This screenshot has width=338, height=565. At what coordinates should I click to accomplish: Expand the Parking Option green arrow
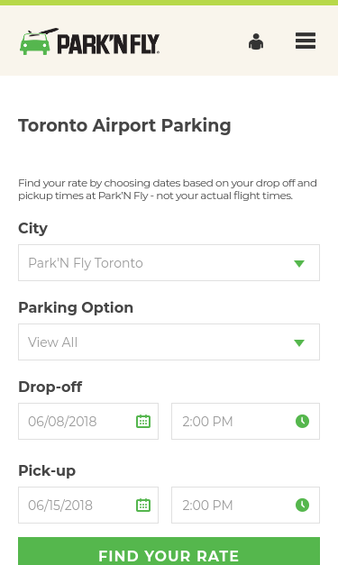(x=299, y=342)
